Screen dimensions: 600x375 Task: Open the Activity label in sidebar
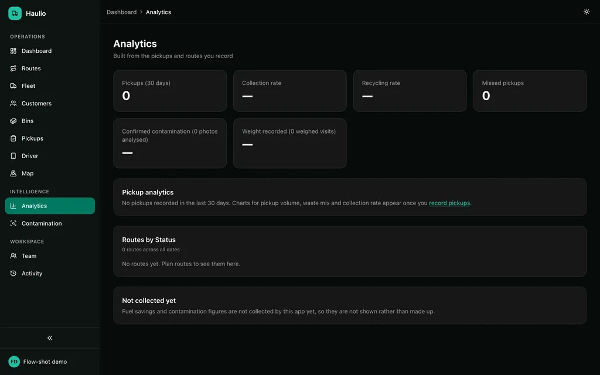pyautogui.click(x=32, y=273)
